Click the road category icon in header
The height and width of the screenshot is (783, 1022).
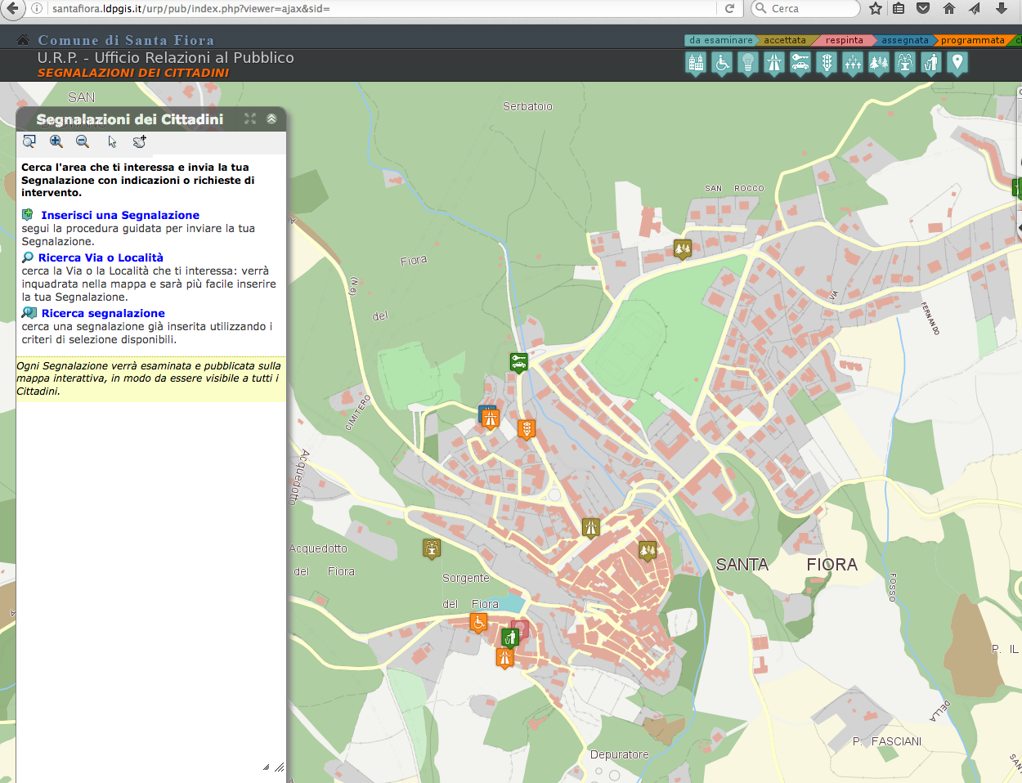(774, 63)
